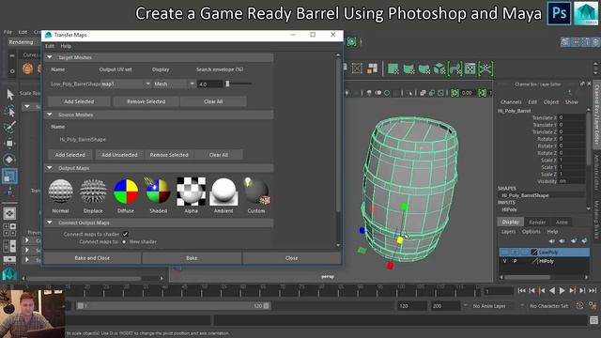Activate the Lasso select tool
The width and height of the screenshot is (601, 338).
9,111
